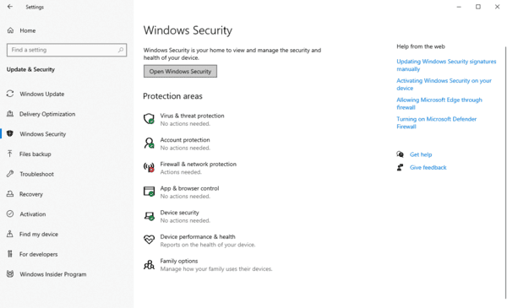Viewport: 507px width, 308px height.
Task: Focus the Find a setting search box
Action: (67, 50)
